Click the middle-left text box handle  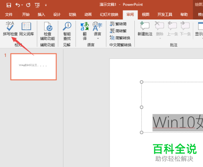pyautogui.click(x=142, y=107)
